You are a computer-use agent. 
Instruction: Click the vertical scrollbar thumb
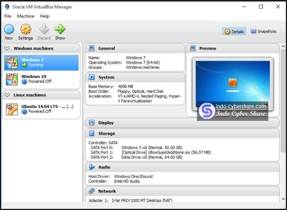pos(283,101)
